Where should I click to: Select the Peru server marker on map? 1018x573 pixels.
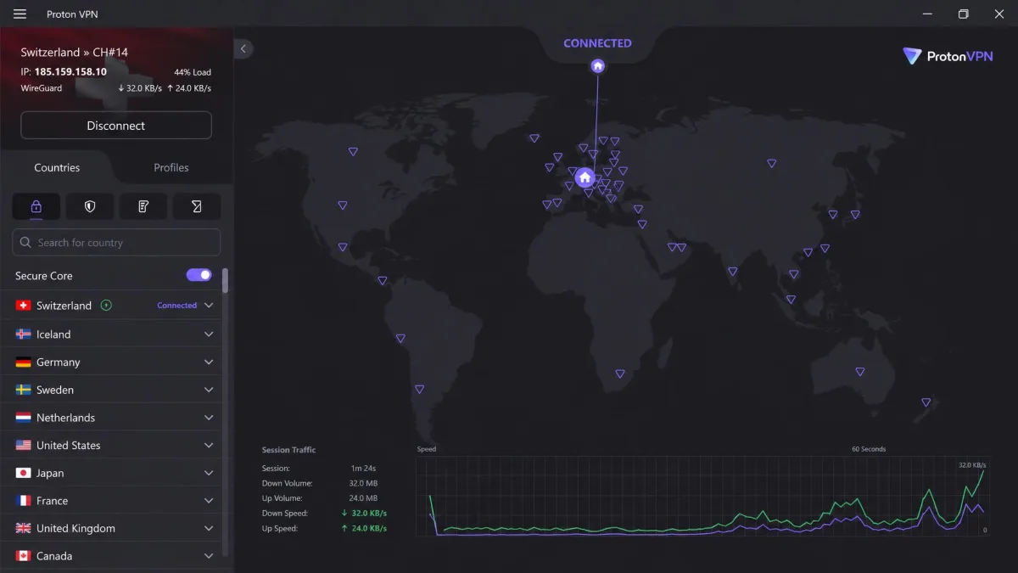400,339
